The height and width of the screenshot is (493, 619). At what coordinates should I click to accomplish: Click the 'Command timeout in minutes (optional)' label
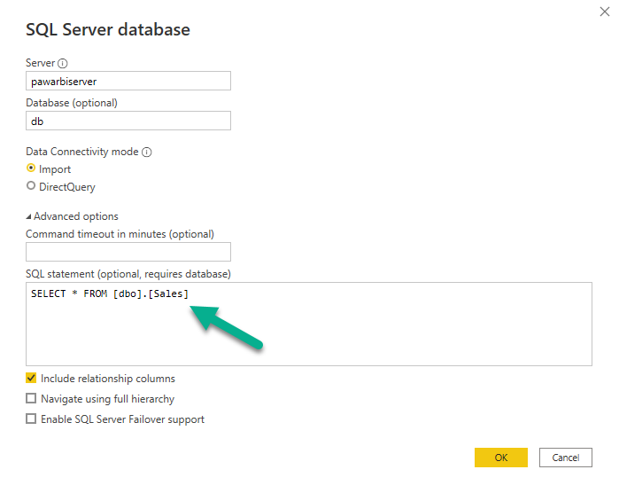click(x=120, y=234)
